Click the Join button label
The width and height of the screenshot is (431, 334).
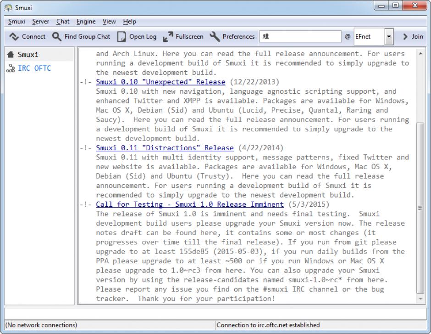pyautogui.click(x=417, y=37)
